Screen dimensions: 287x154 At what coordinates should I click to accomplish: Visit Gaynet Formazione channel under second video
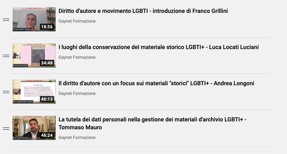point(77,57)
